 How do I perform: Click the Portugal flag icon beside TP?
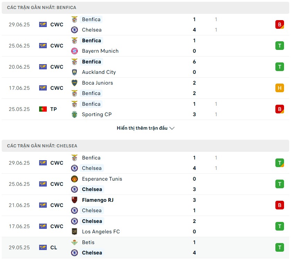43,109
